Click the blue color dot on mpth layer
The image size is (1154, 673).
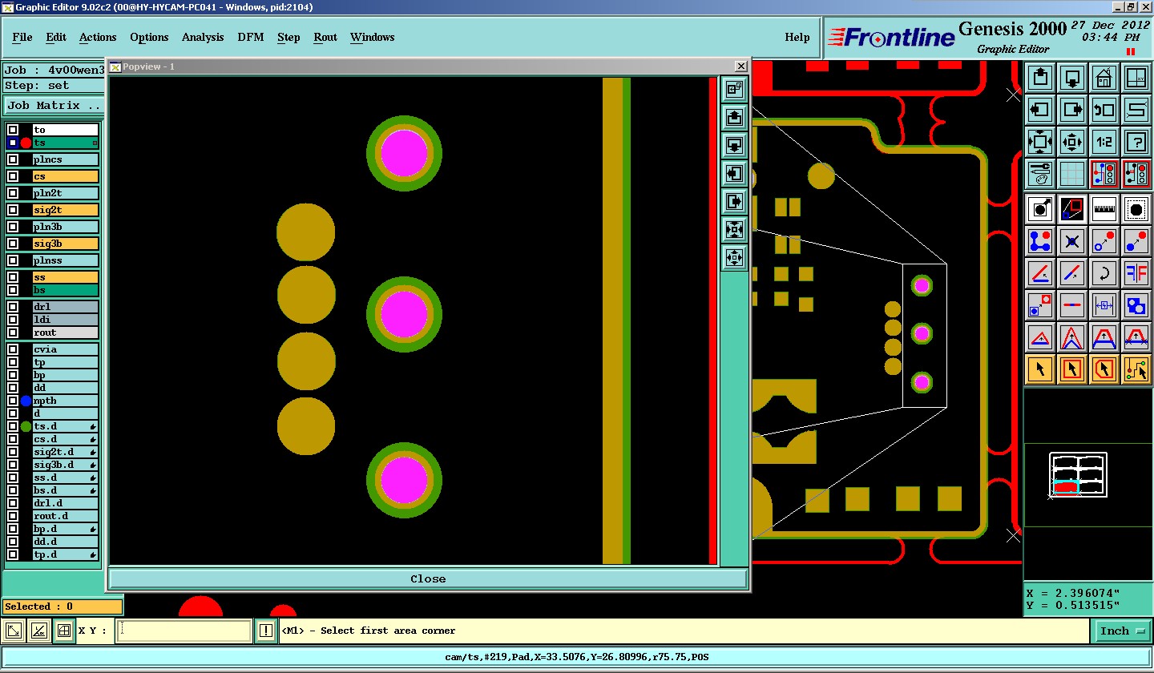(26, 401)
